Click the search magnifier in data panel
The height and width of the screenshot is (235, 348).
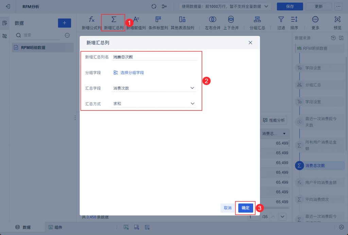point(18,35)
